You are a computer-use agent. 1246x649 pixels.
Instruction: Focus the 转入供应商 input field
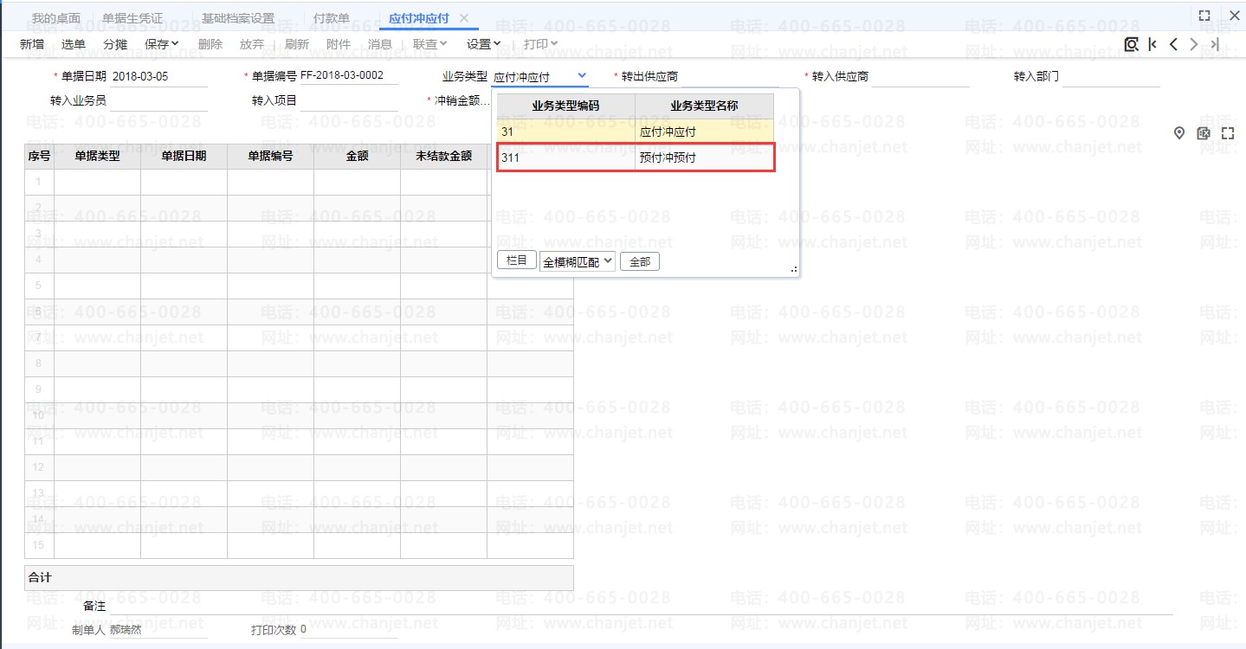point(920,77)
